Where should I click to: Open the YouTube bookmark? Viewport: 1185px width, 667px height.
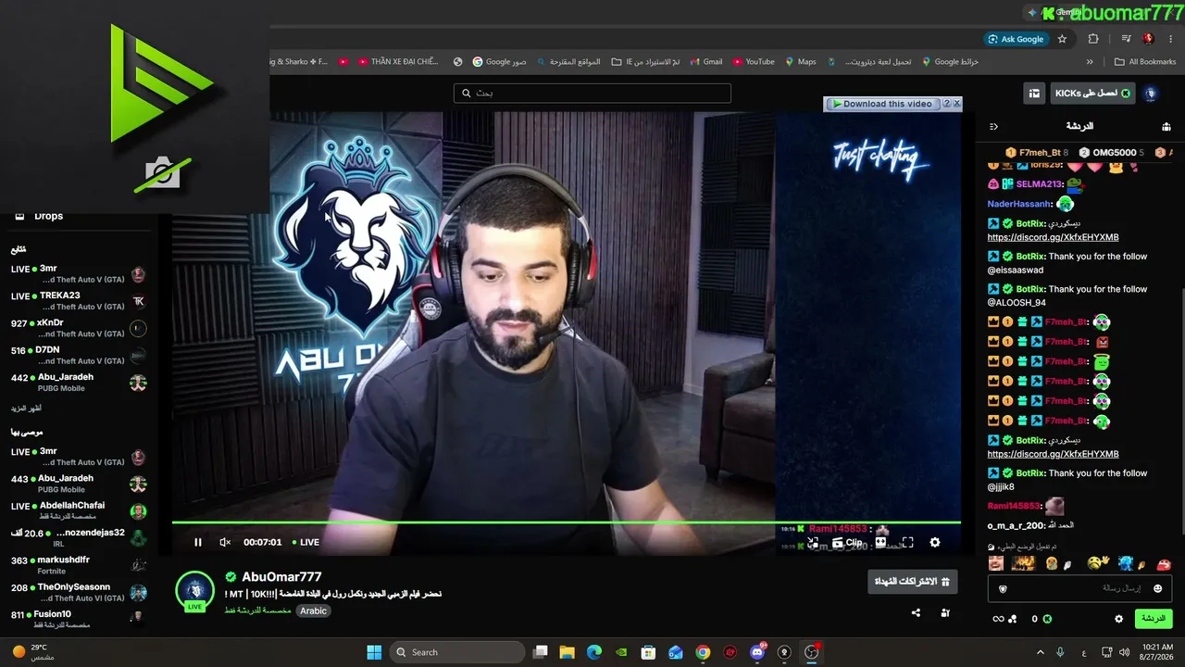pos(754,62)
